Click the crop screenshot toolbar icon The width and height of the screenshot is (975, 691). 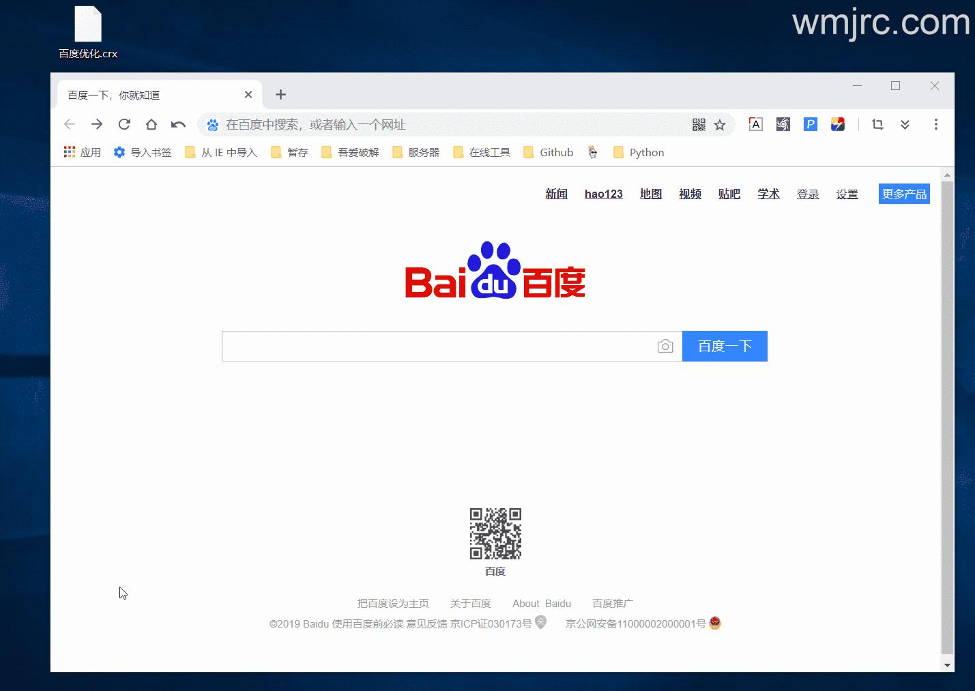[878, 124]
